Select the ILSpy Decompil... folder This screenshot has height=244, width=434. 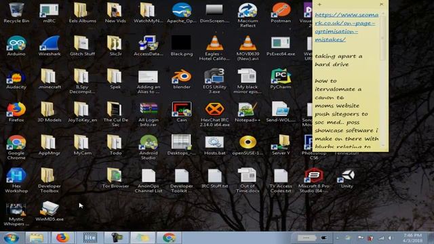(83, 81)
